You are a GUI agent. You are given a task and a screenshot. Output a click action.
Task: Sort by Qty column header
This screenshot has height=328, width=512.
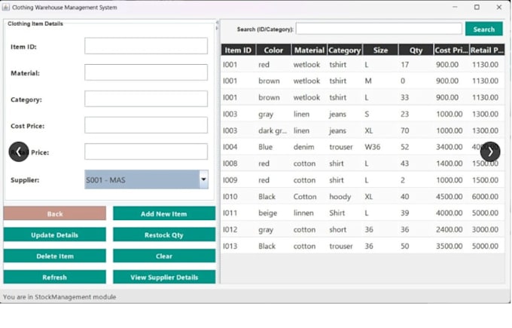[x=416, y=50]
